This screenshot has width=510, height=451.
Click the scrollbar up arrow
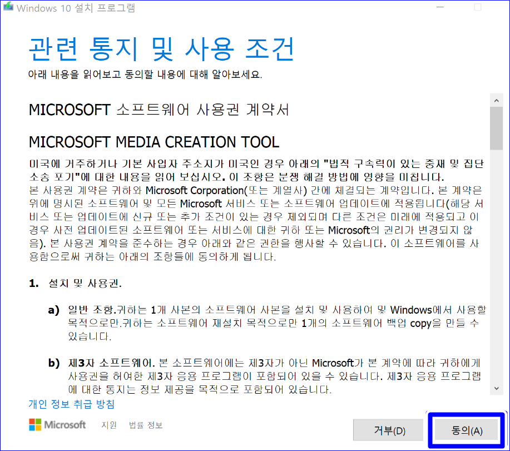click(x=496, y=101)
